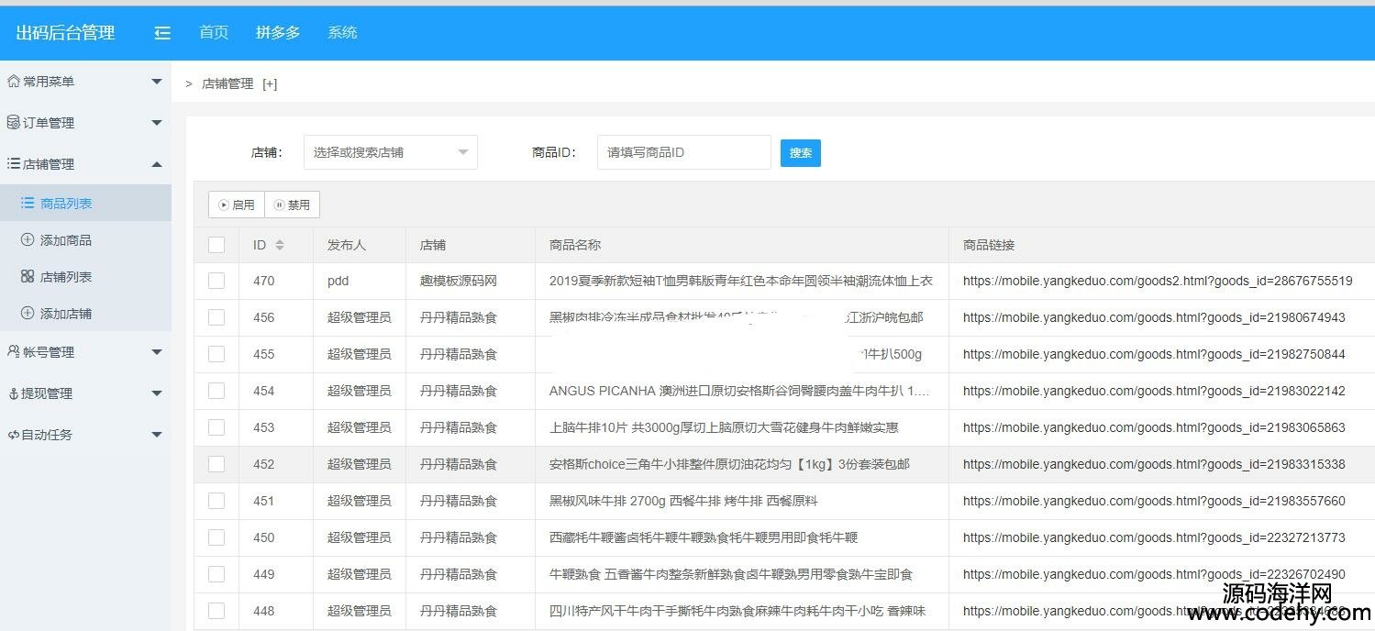
Task: Select the checkbox for row ID 452
Action: pos(216,464)
